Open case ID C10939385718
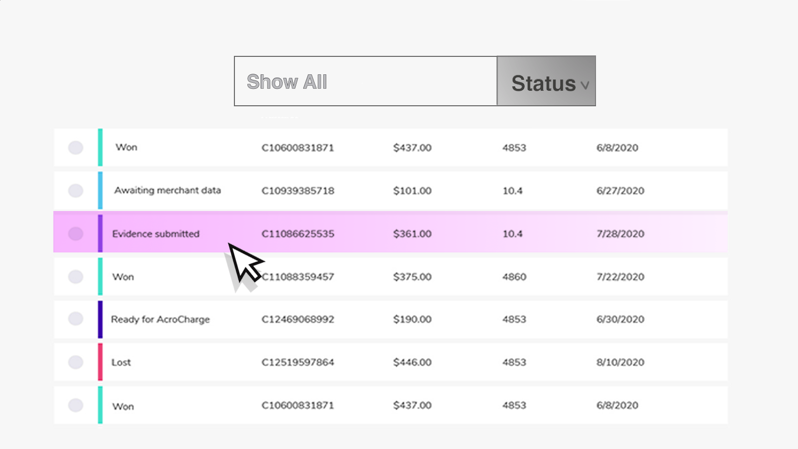Viewport: 798px width, 449px height. [298, 191]
